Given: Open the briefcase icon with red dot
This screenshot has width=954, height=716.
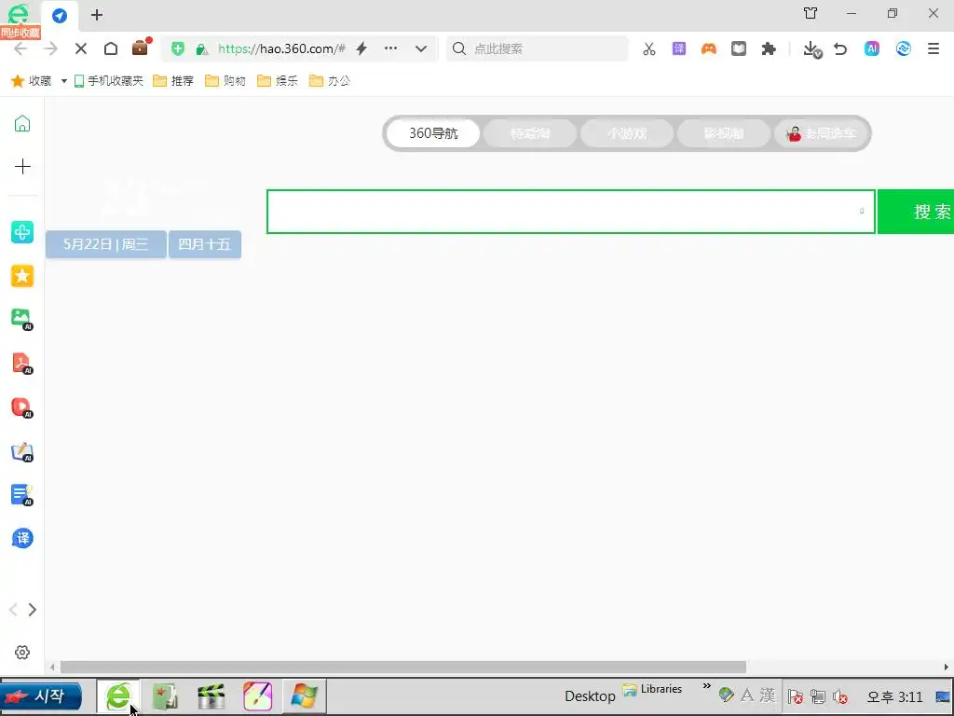Looking at the screenshot, I should 141,48.
